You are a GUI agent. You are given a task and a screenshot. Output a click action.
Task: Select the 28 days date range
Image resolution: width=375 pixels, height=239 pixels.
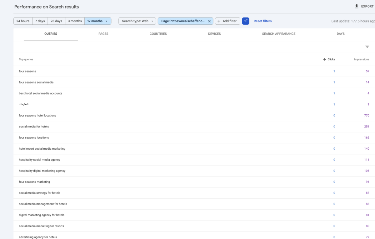click(x=57, y=21)
